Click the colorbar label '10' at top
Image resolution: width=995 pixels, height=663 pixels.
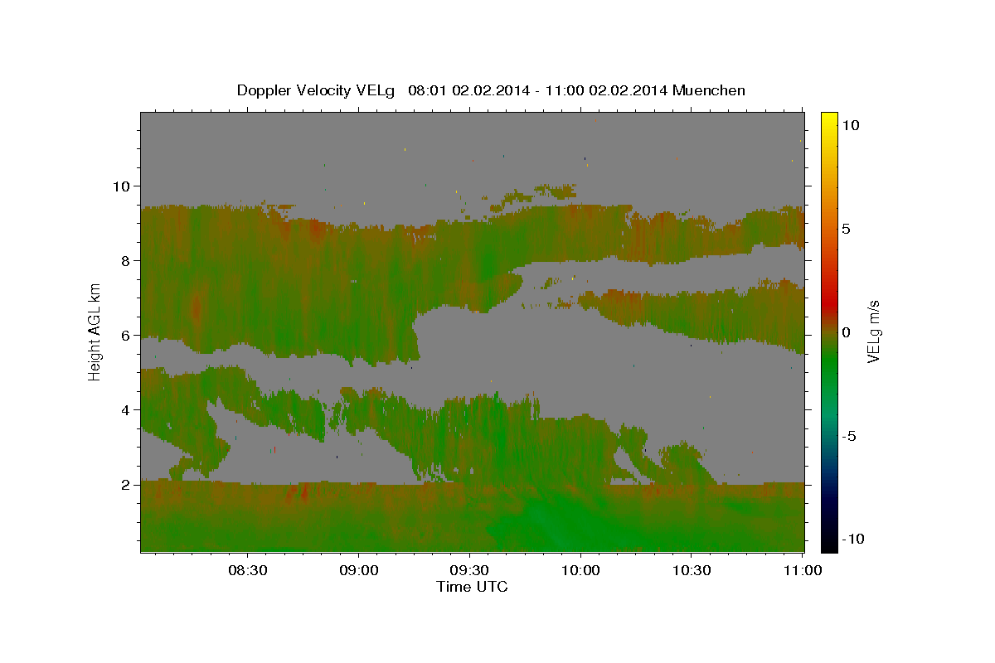851,124
